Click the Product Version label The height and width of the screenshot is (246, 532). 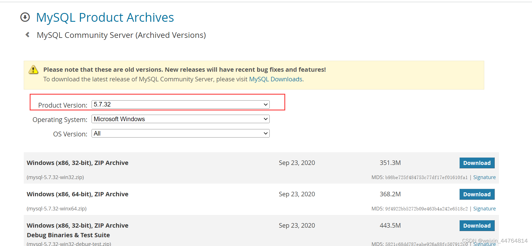pyautogui.click(x=63, y=105)
